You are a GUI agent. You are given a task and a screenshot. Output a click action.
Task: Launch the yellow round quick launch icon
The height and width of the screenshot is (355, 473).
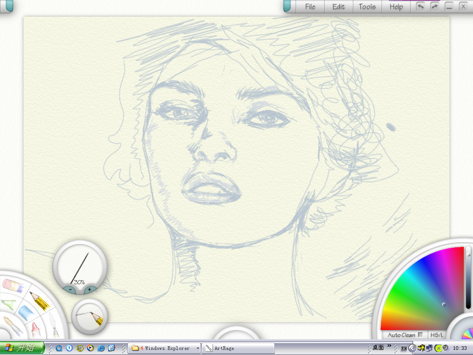[x=79, y=348]
